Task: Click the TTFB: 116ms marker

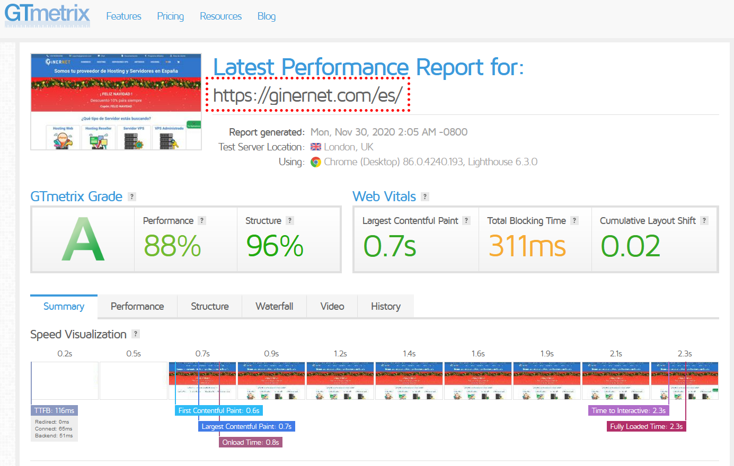Action: coord(54,410)
